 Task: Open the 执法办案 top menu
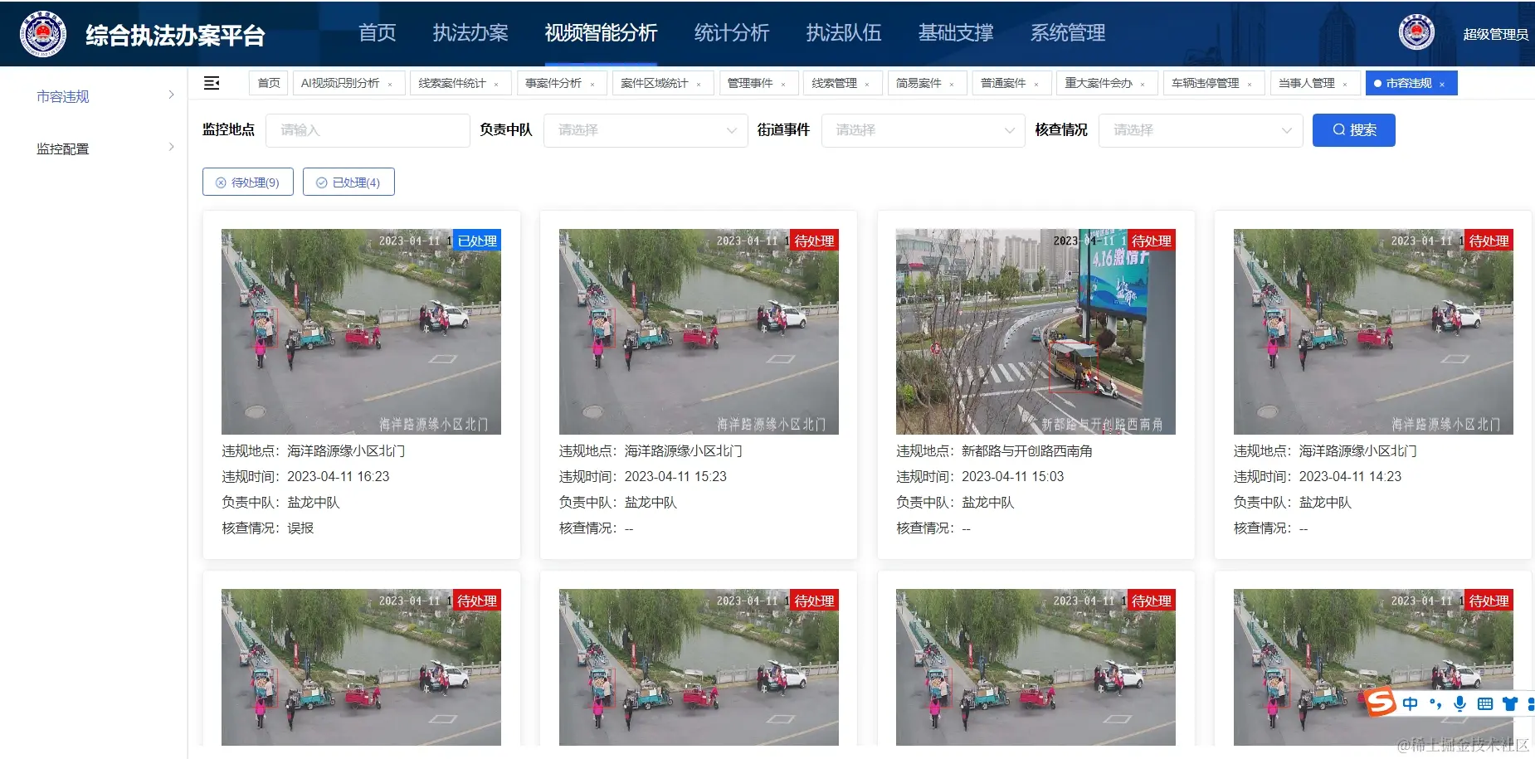tap(470, 33)
